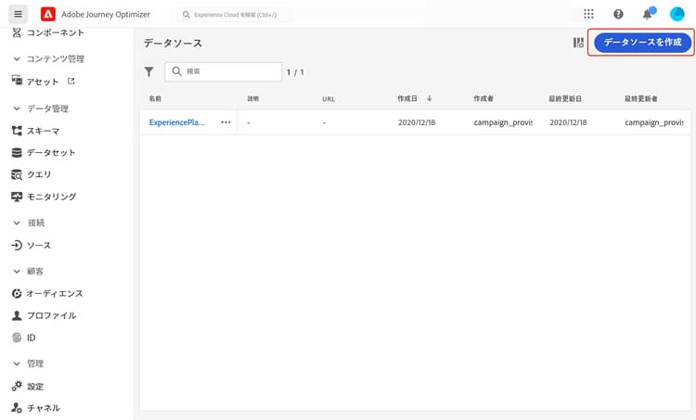Click the sort arrow next to 作成日
This screenshot has height=420, width=696.
(430, 98)
